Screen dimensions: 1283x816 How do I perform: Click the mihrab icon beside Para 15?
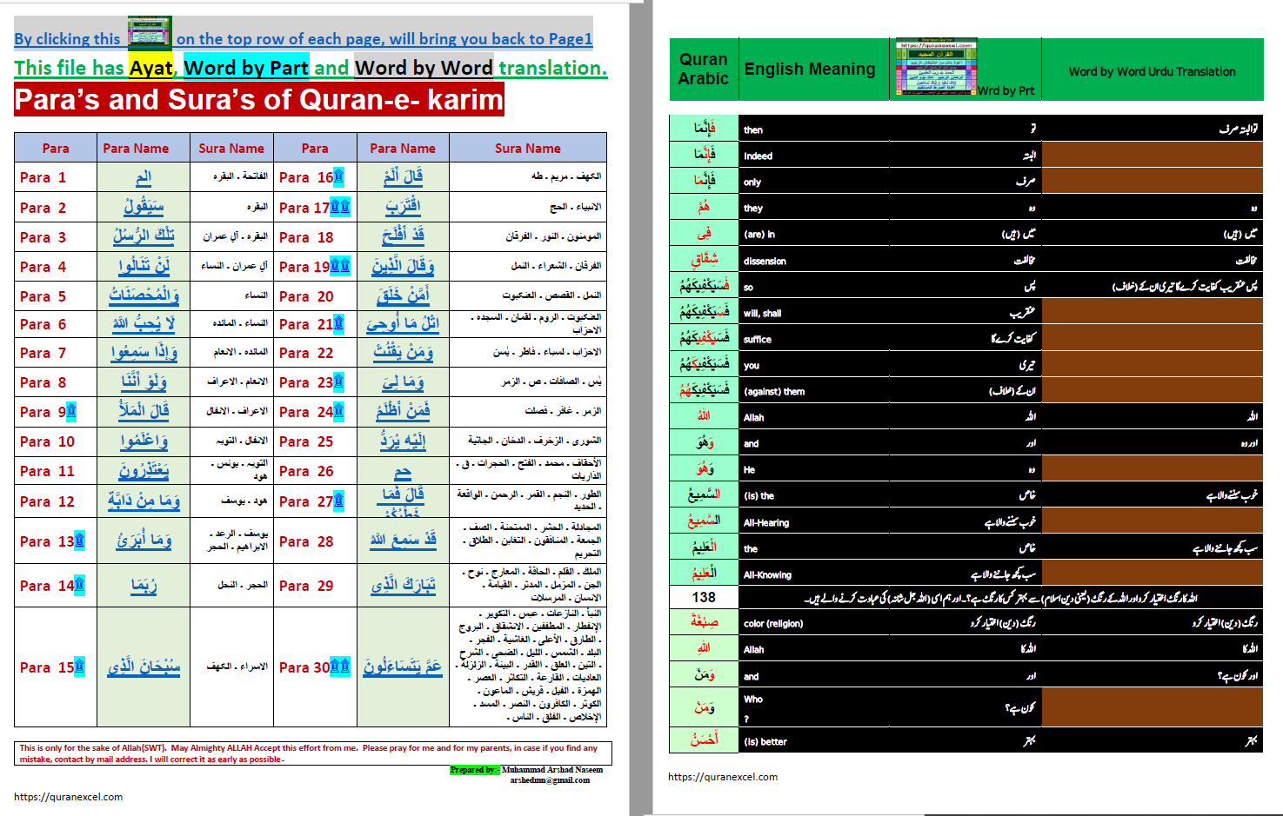80,667
